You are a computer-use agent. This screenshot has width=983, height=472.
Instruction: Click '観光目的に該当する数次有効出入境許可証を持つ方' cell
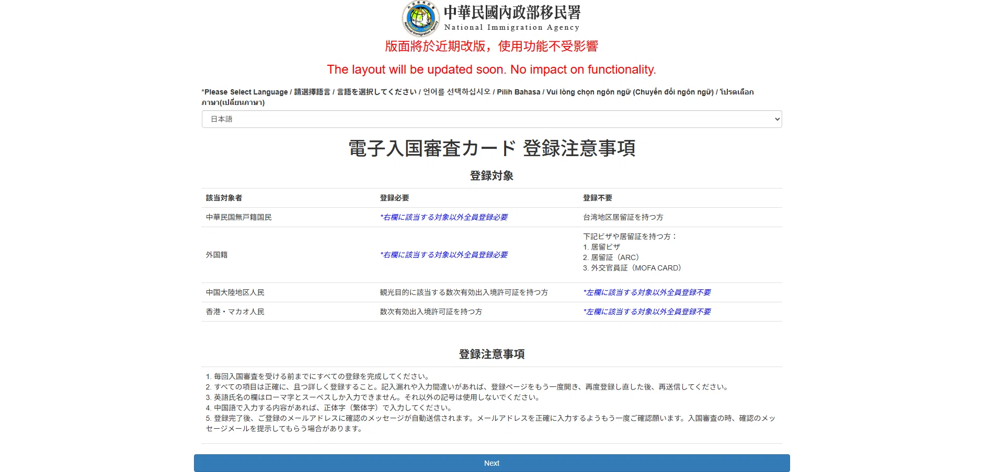coord(464,292)
